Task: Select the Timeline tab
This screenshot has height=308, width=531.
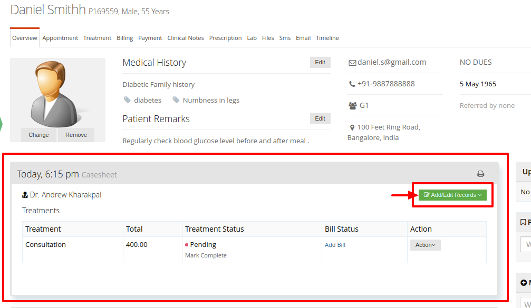Action: 327,38
